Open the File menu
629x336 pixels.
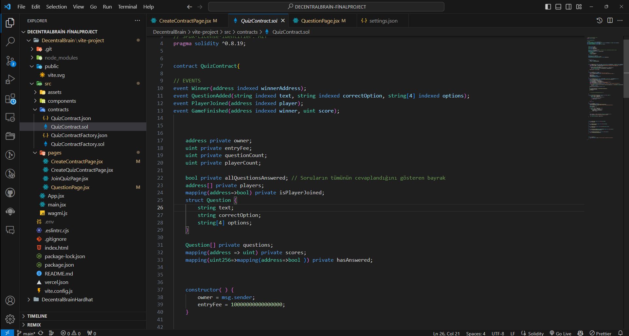click(21, 7)
